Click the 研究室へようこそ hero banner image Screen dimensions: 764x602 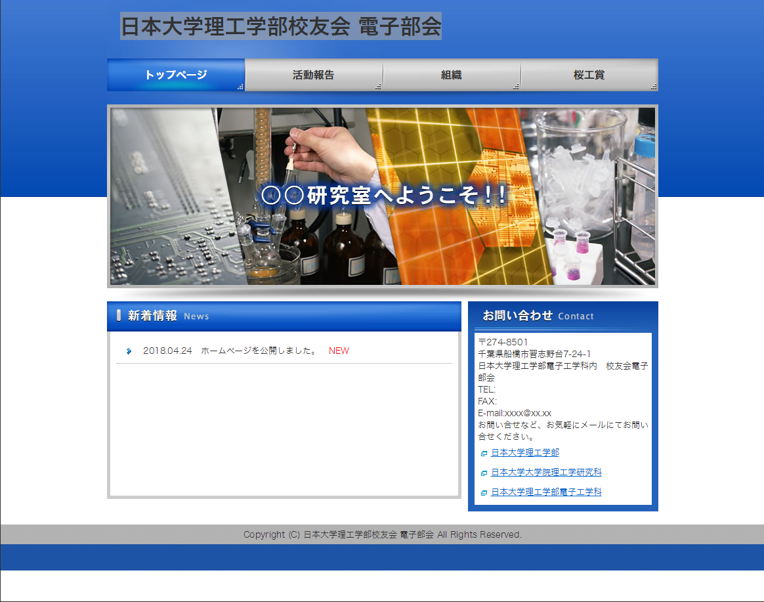[x=383, y=196]
